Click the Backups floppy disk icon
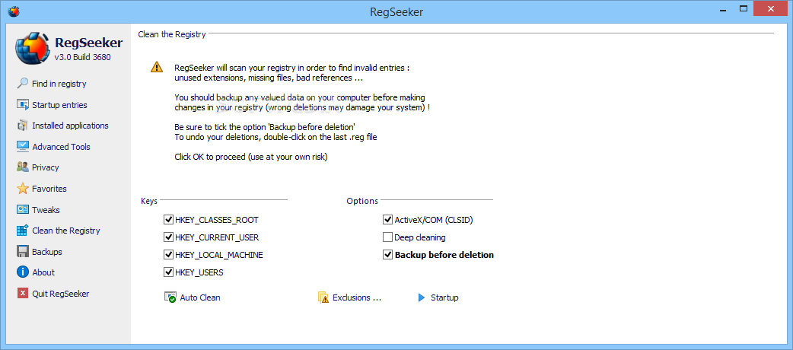This screenshot has width=793, height=350. [22, 251]
